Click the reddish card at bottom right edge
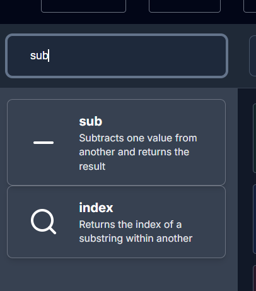Image resolution: width=256 pixels, height=291 pixels. [254, 278]
